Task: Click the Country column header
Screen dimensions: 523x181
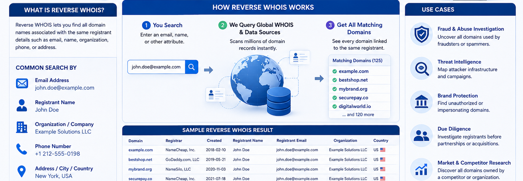Action: tap(381, 140)
